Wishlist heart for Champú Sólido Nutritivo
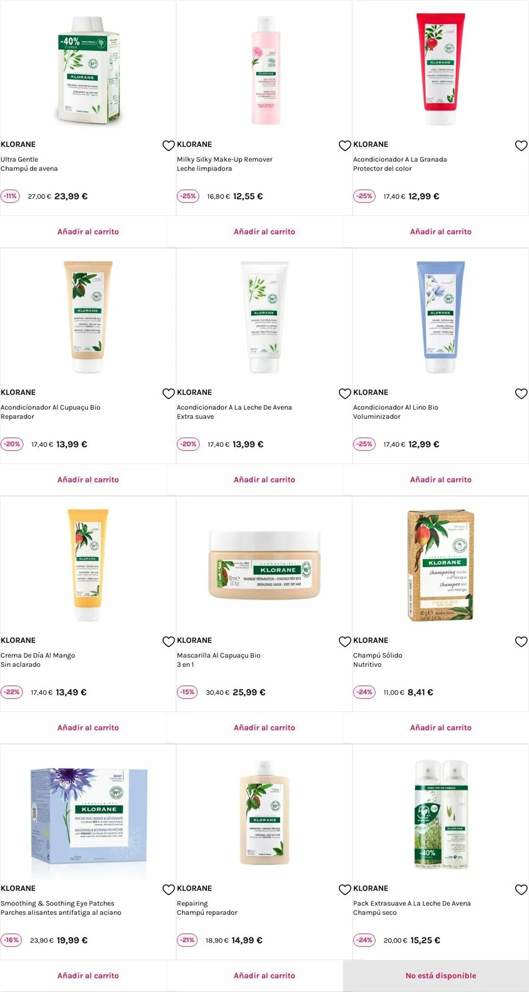Image resolution: width=529 pixels, height=992 pixels. [521, 642]
